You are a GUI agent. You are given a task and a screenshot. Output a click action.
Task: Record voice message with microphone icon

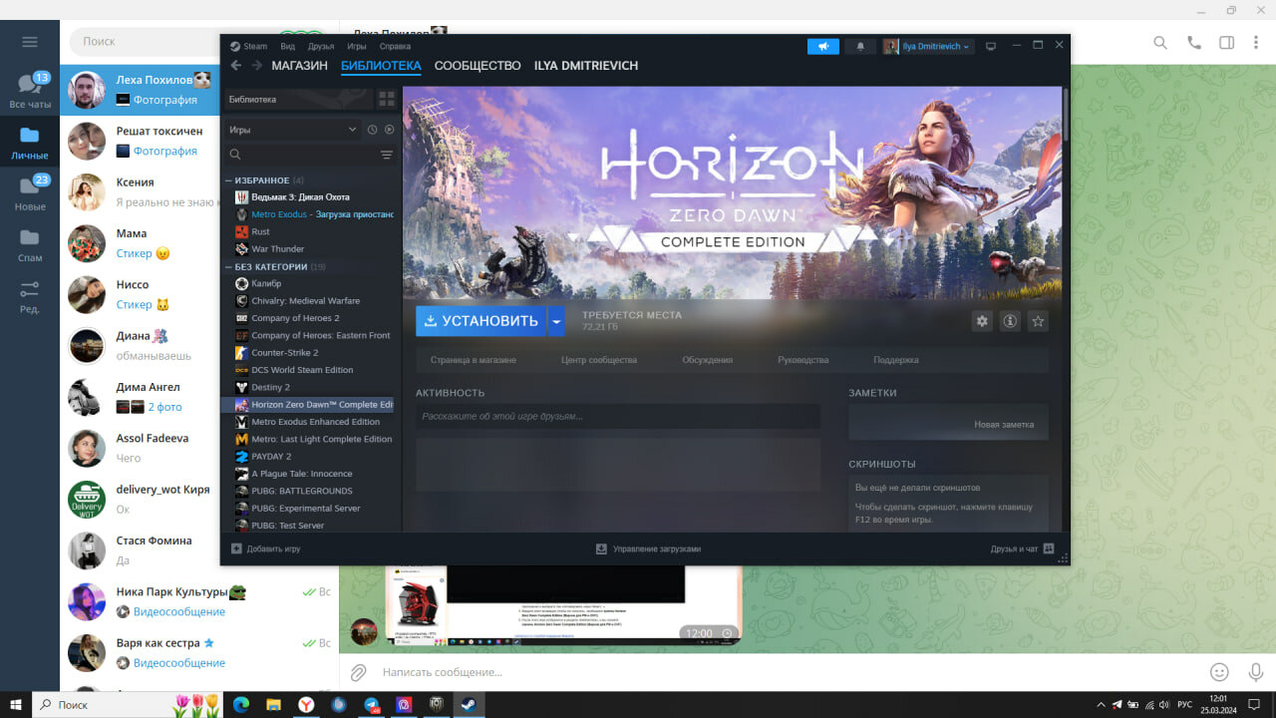click(x=1255, y=672)
